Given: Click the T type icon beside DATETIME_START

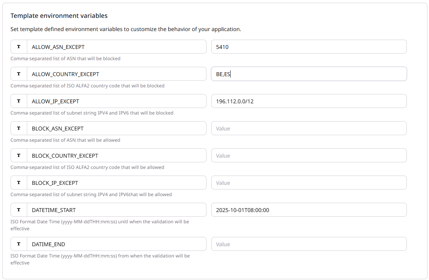Looking at the screenshot, I should coord(19,210).
